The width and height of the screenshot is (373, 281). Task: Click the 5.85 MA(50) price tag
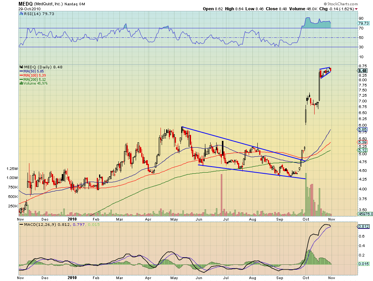[362, 129]
